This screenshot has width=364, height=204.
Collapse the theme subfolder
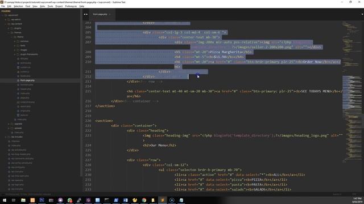pyautogui.click(x=12, y=37)
